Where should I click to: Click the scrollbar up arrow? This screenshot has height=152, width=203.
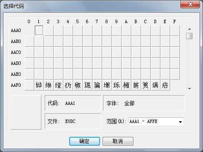click(189, 29)
